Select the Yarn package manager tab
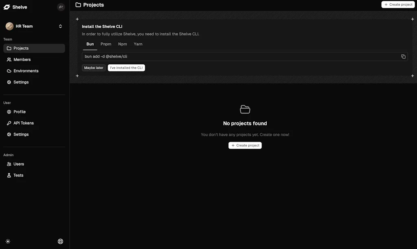Viewport: 417px width, 249px height. click(138, 44)
